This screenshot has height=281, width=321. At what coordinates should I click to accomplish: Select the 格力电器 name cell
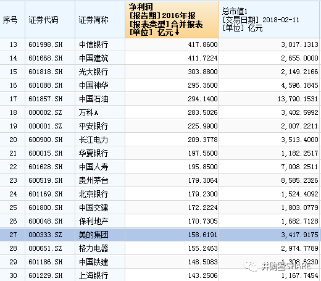[100, 248]
